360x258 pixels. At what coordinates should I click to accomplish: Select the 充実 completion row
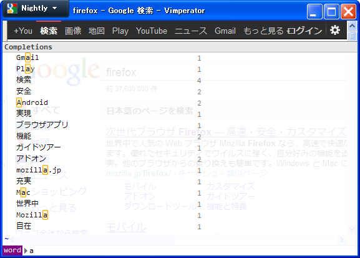(180, 181)
